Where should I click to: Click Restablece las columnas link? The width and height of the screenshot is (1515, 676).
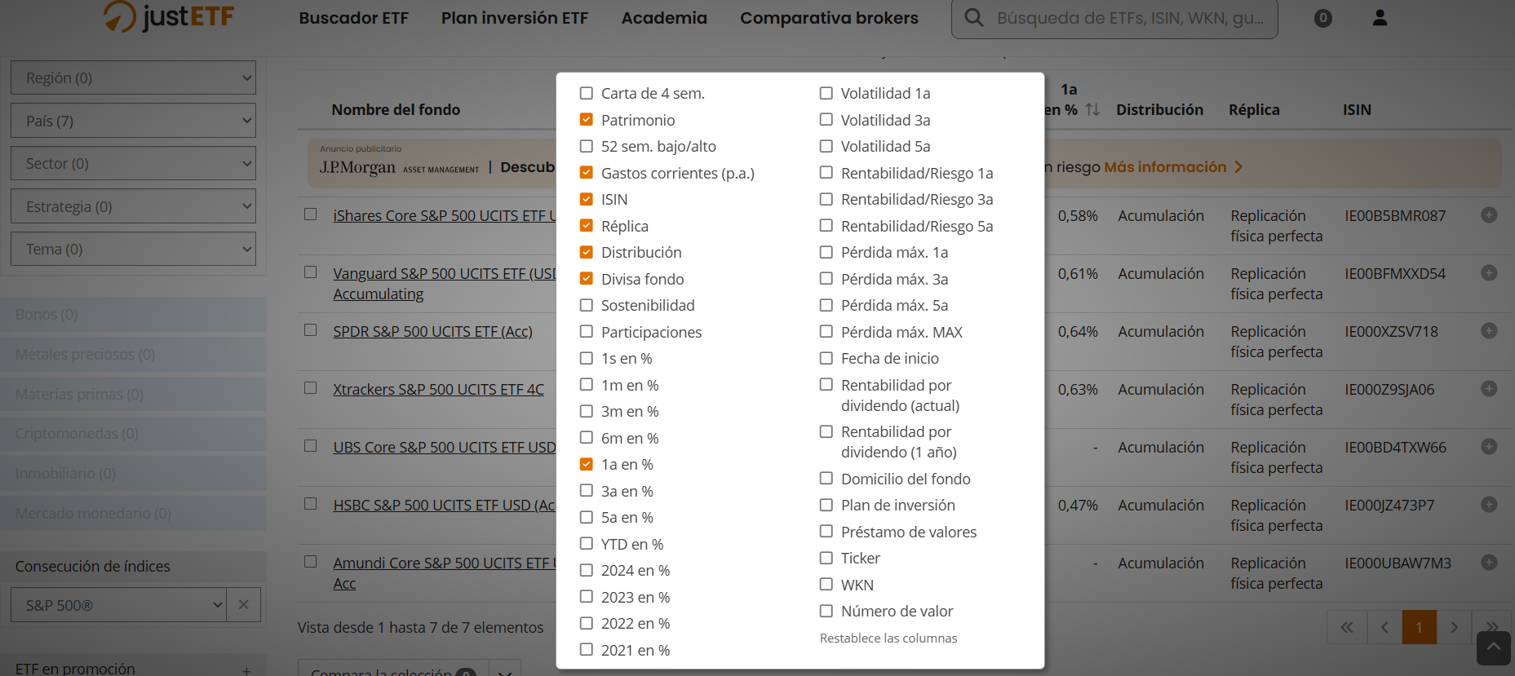[888, 638]
